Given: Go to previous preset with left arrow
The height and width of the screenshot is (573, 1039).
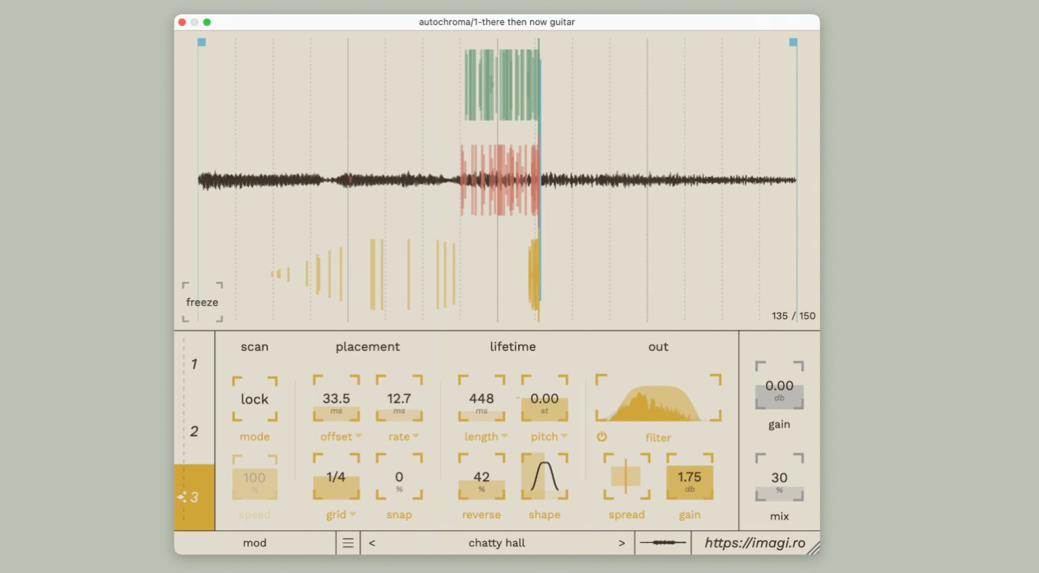Looking at the screenshot, I should coord(372,543).
